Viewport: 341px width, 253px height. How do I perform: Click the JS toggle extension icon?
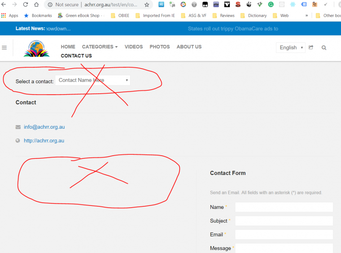(172, 4)
